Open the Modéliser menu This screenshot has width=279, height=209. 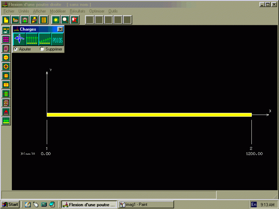(x=57, y=11)
